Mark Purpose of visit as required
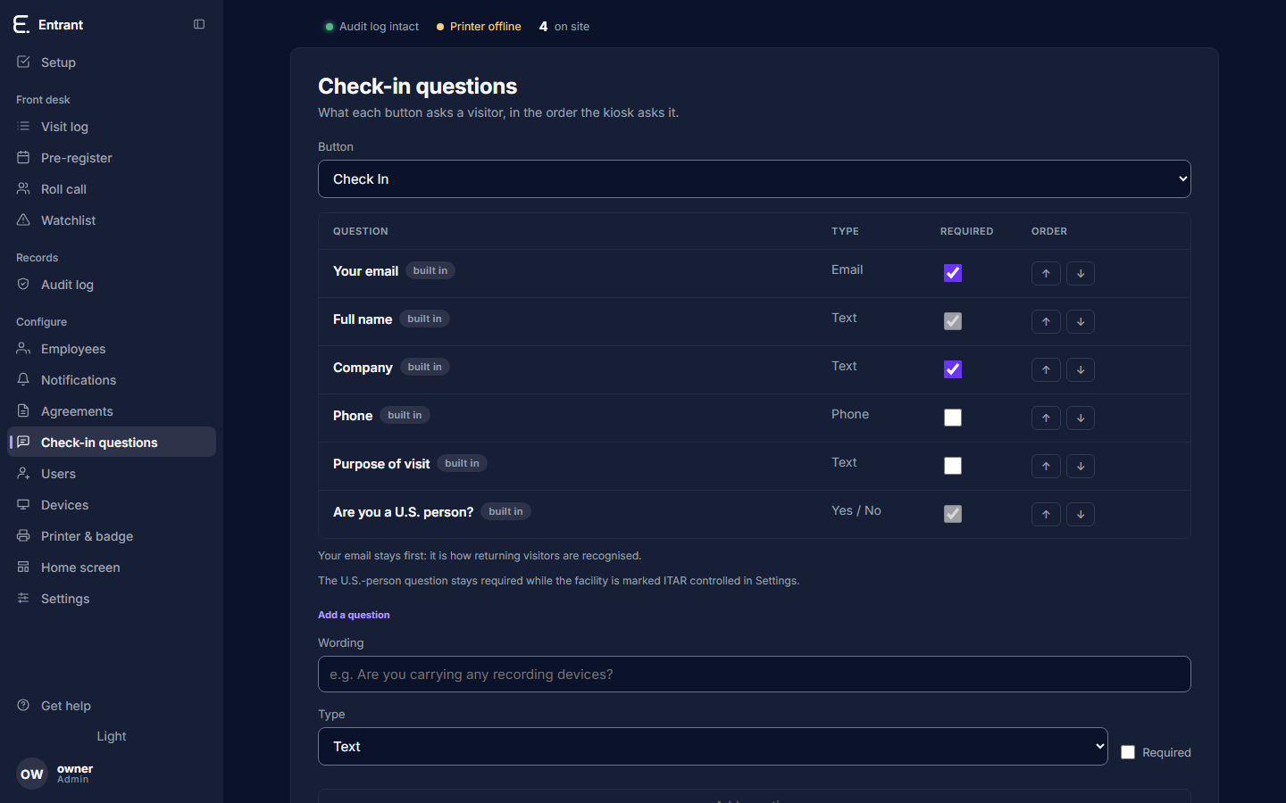Viewport: 1286px width, 803px height. pyautogui.click(x=953, y=466)
